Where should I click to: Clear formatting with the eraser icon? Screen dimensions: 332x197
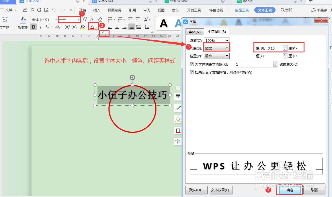tap(100, 19)
